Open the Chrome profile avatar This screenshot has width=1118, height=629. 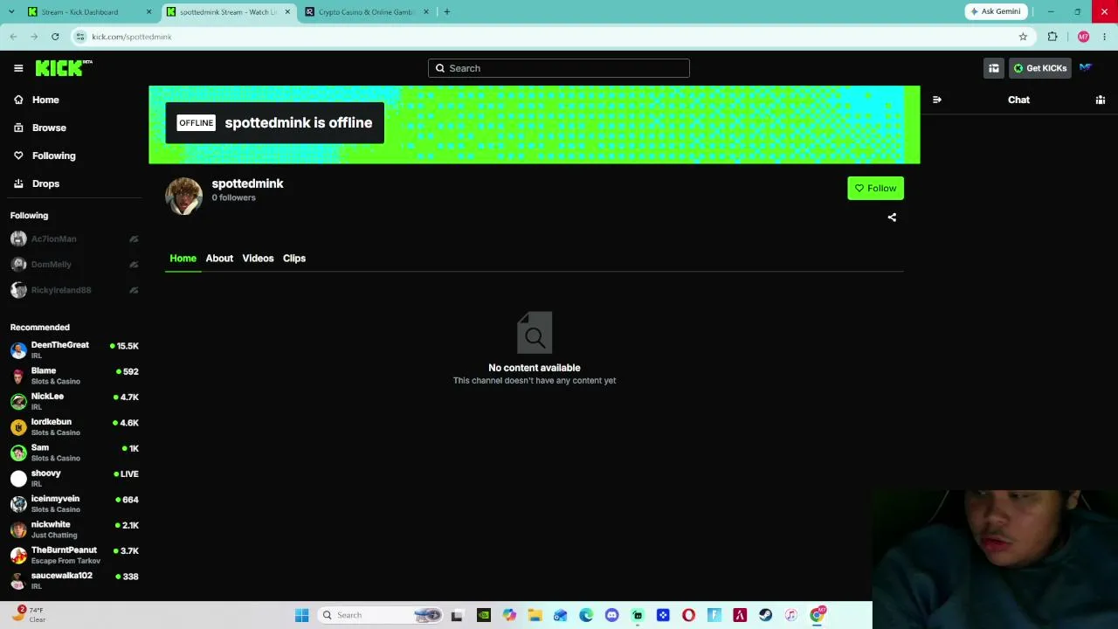(1084, 37)
